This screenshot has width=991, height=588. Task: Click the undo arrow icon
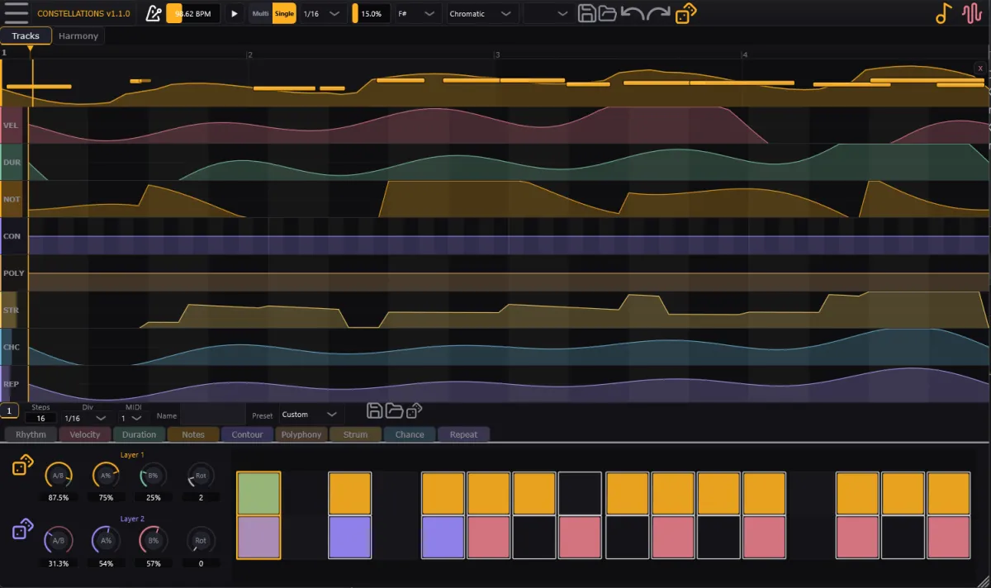click(633, 13)
